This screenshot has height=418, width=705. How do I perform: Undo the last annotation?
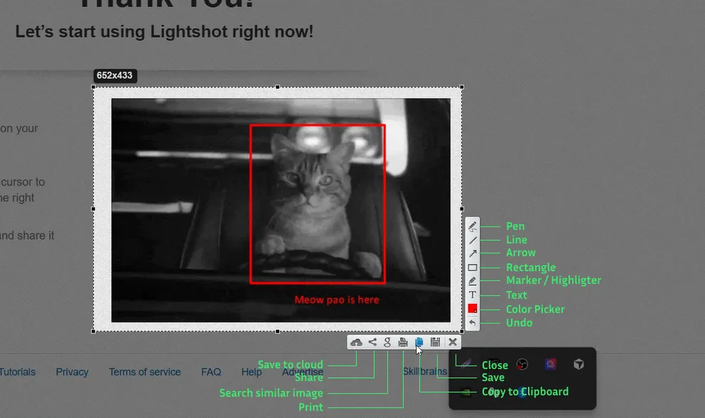coord(472,323)
